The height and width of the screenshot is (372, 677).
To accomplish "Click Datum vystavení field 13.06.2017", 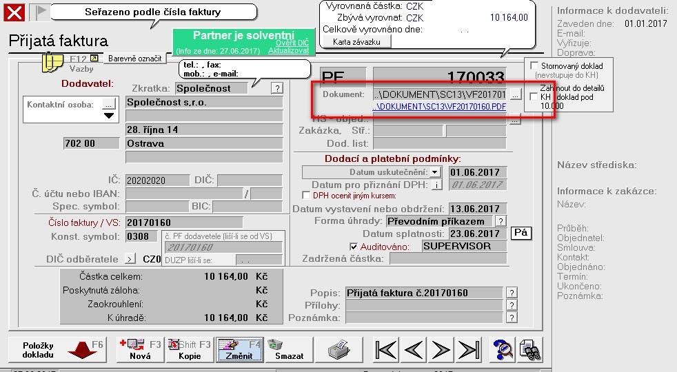I will (x=478, y=209).
